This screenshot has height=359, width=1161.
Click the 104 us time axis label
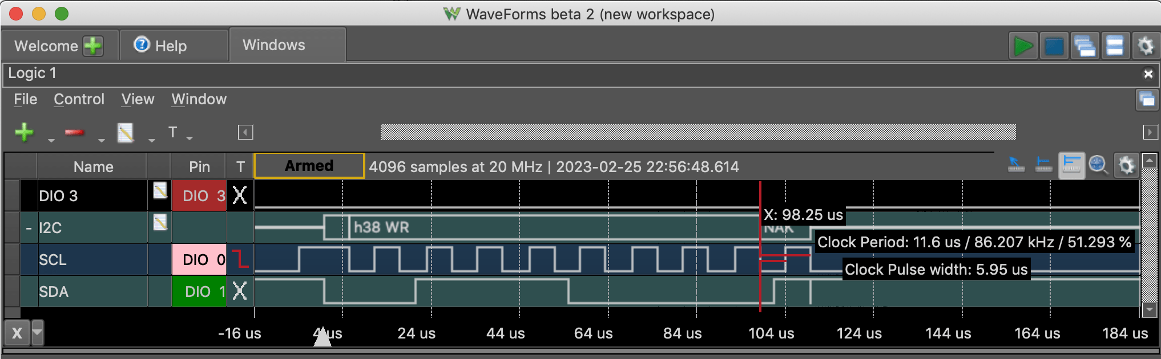(771, 333)
